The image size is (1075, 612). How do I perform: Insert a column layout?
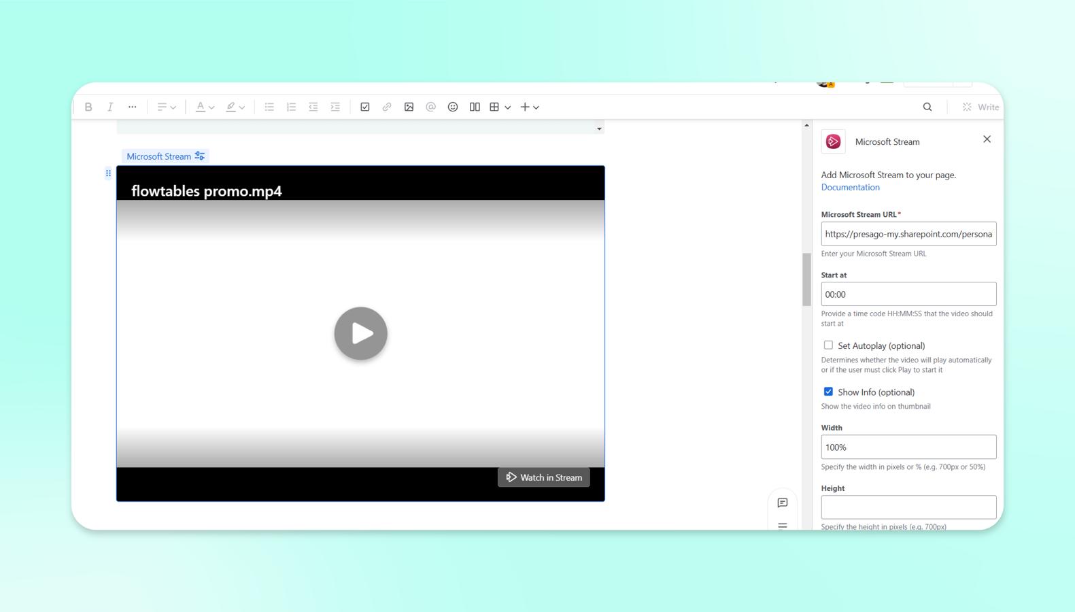tap(475, 107)
